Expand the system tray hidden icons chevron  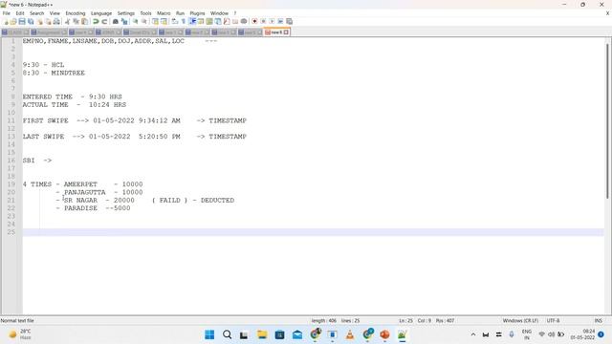pyautogui.click(x=473, y=334)
